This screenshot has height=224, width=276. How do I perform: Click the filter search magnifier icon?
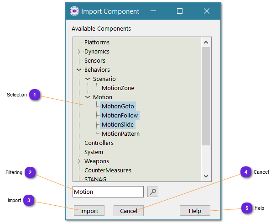click(153, 192)
